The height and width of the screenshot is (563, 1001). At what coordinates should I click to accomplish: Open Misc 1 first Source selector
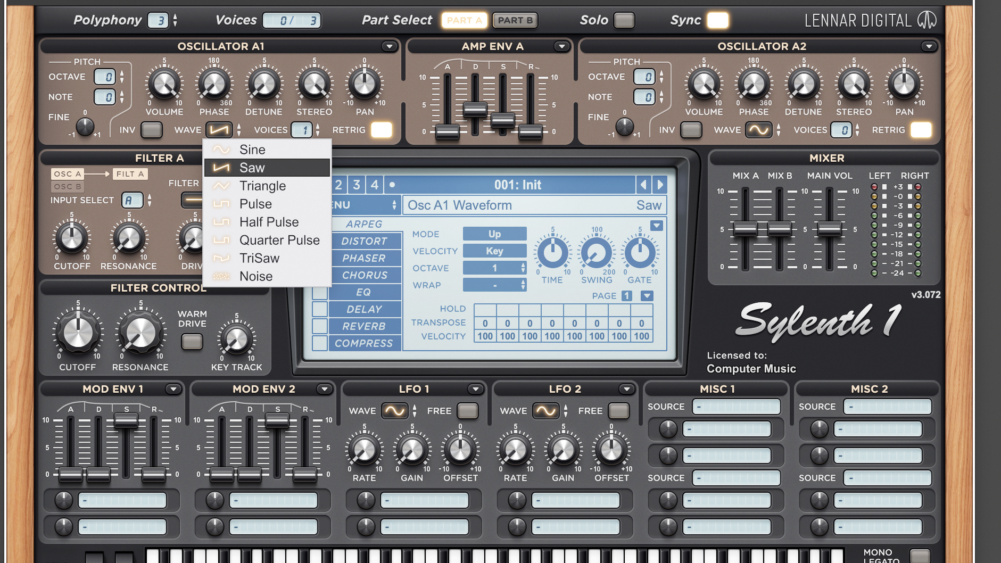coord(736,407)
